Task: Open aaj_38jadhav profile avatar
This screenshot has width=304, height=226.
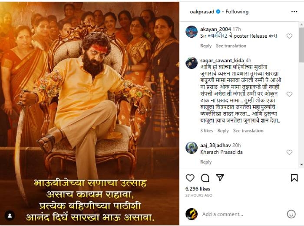Action: tap(192, 148)
